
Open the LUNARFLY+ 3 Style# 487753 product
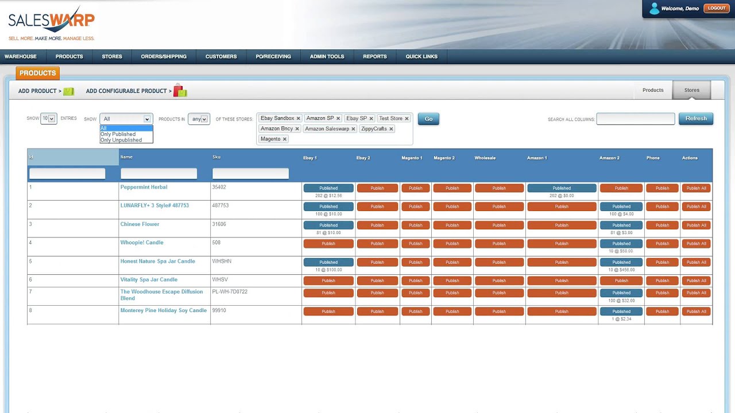point(154,205)
